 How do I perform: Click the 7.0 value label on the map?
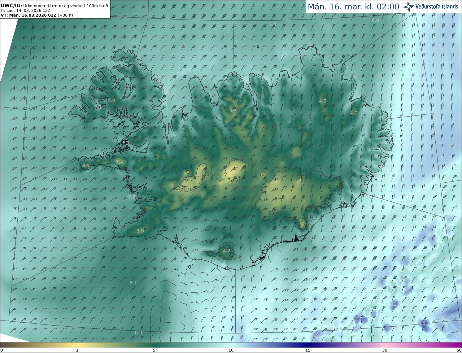273,24
